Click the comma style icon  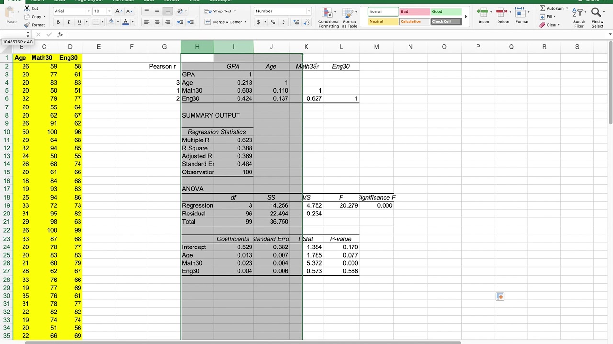[x=283, y=22]
